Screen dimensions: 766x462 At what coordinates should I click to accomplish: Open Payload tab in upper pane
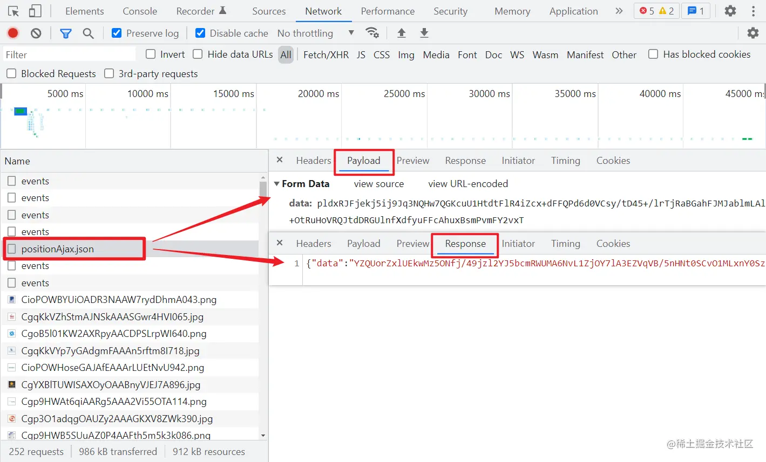(x=364, y=160)
